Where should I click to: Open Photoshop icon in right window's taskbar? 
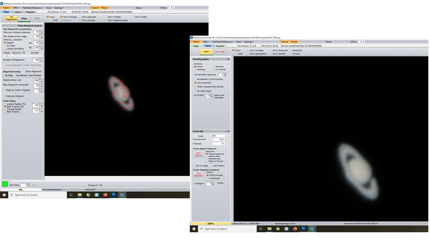point(303,229)
